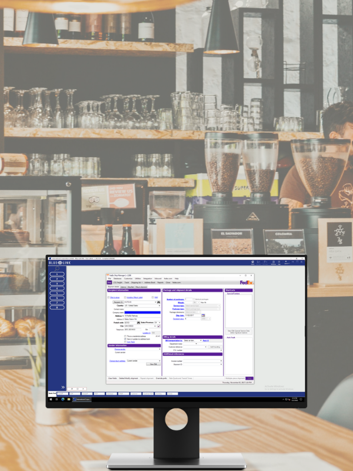Screen dimensions: 353x471
Task: Switch to the Options tab
Action: coord(122,287)
